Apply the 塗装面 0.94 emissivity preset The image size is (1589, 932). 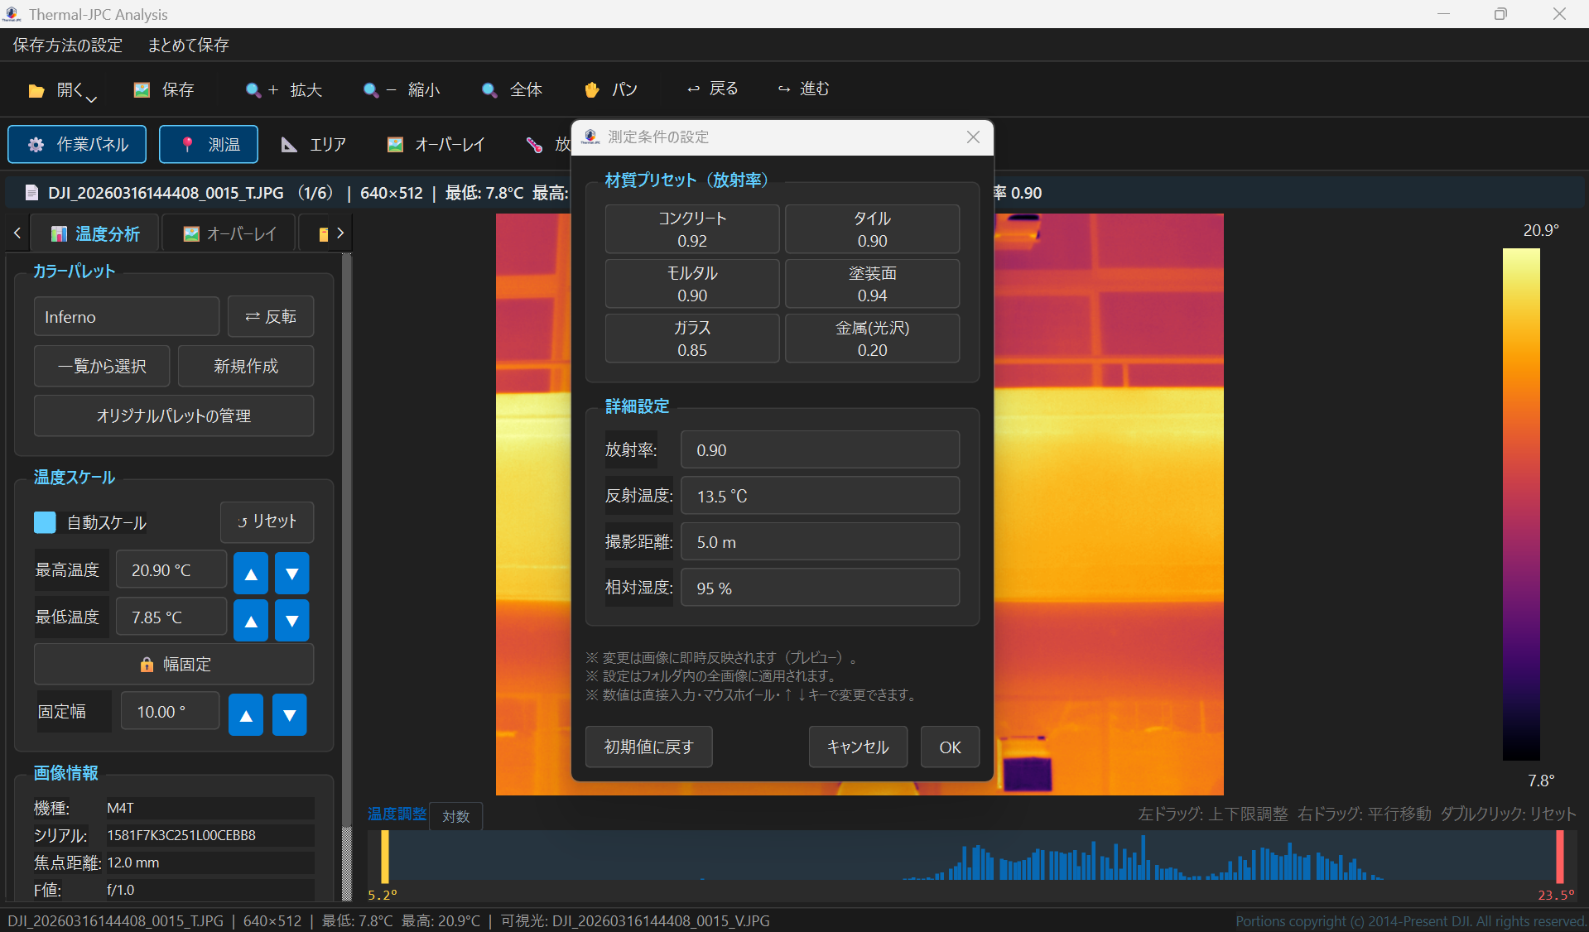(873, 284)
